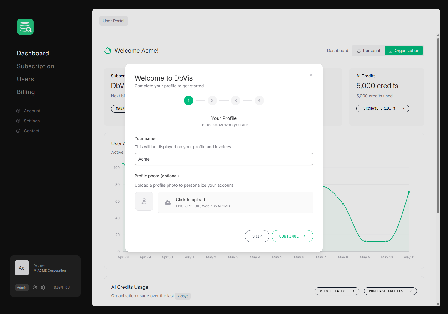Click the scroll up arrow of scrollbar
Viewport: 448px width, 314px height.
coord(438,36)
